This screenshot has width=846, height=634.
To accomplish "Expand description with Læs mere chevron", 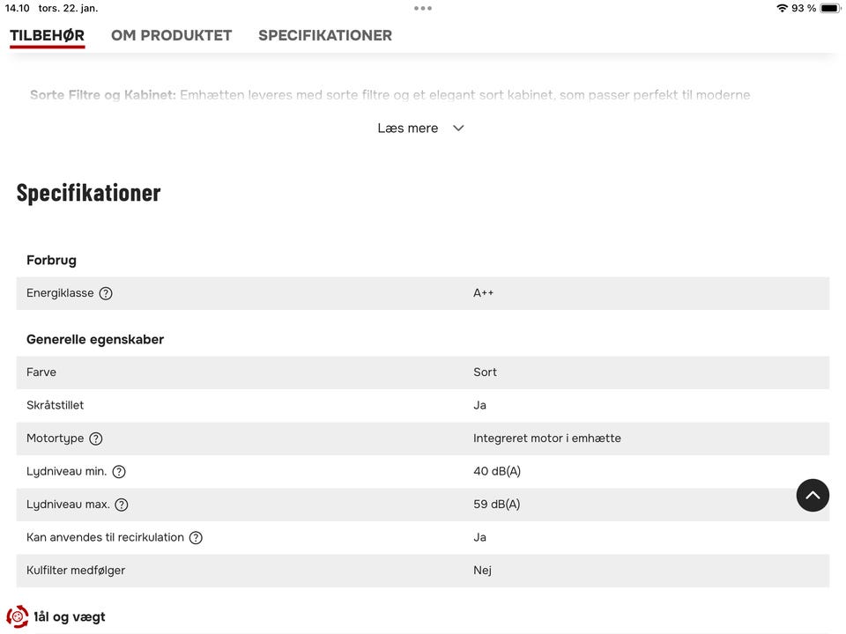I will pyautogui.click(x=458, y=129).
